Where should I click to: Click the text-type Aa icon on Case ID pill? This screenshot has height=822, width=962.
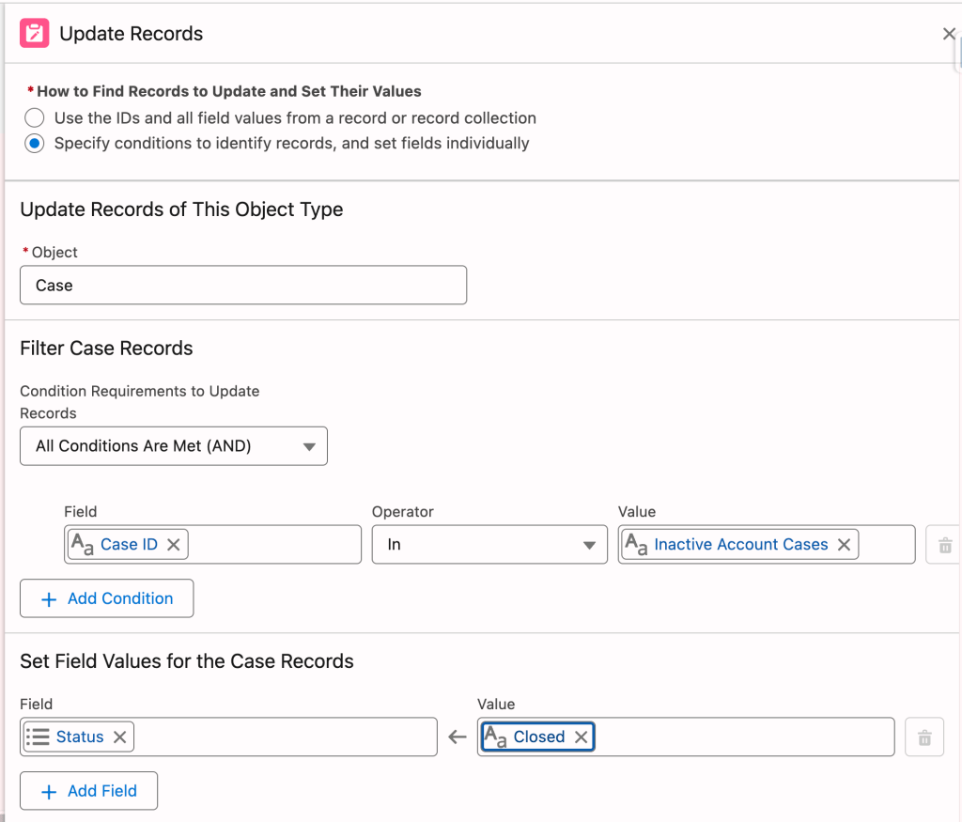click(x=84, y=544)
